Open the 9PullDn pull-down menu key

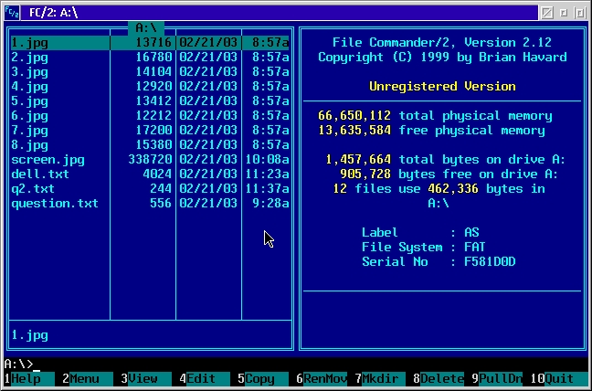pos(497,378)
